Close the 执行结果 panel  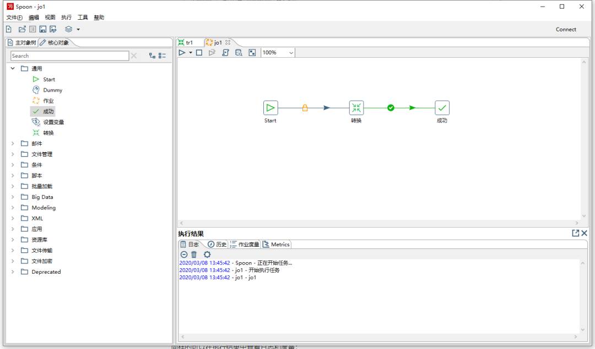point(585,233)
